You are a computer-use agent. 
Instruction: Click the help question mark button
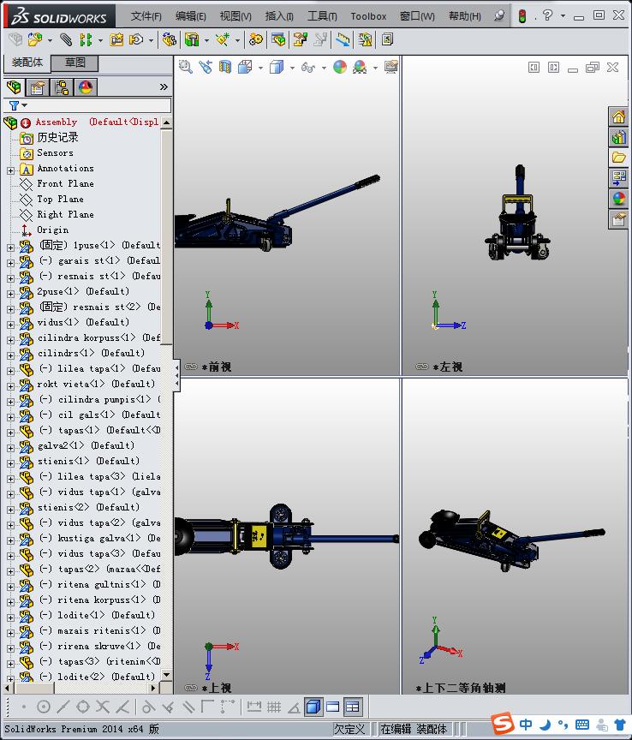(x=547, y=15)
